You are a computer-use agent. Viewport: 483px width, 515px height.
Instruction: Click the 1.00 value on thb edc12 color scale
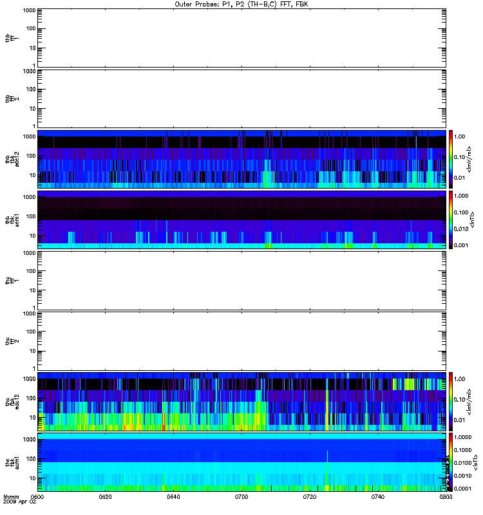(459, 136)
